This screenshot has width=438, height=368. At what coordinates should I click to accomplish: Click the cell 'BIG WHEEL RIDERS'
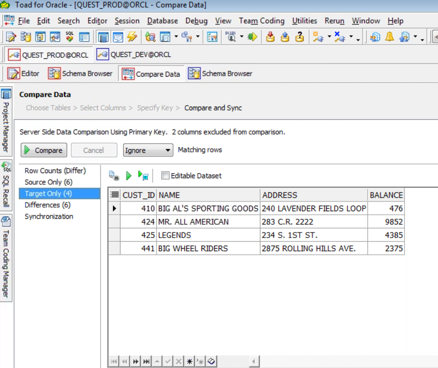[x=209, y=248]
